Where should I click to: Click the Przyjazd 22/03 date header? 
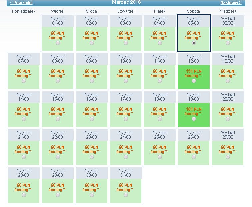click(58, 135)
